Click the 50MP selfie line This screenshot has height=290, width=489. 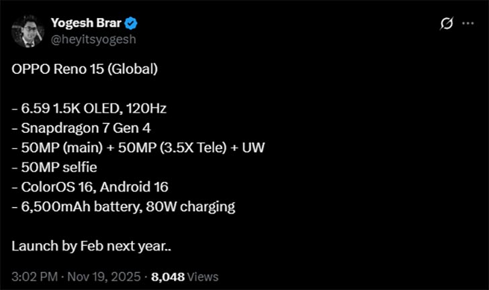coord(57,168)
